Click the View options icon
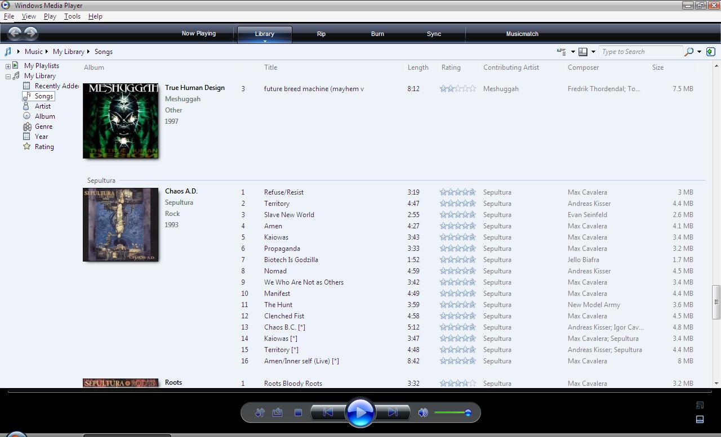 click(562, 52)
